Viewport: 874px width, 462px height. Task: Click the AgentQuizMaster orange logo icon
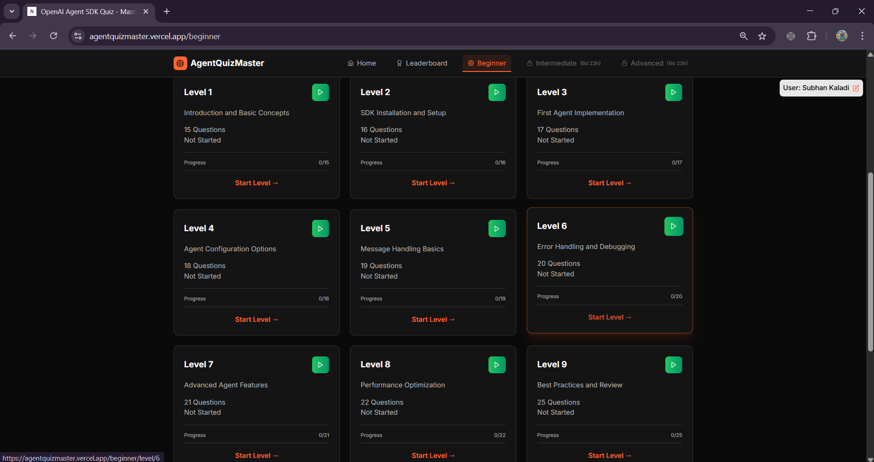180,63
